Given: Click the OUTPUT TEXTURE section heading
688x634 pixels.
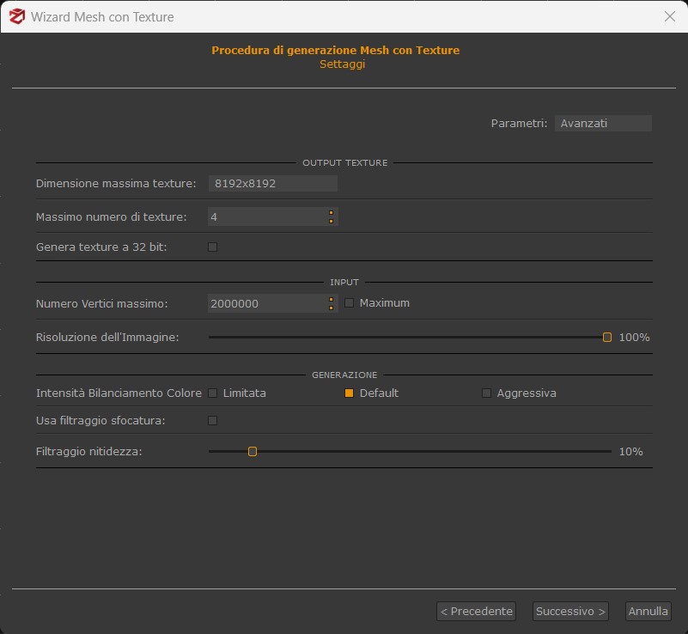Looking at the screenshot, I should [345, 162].
